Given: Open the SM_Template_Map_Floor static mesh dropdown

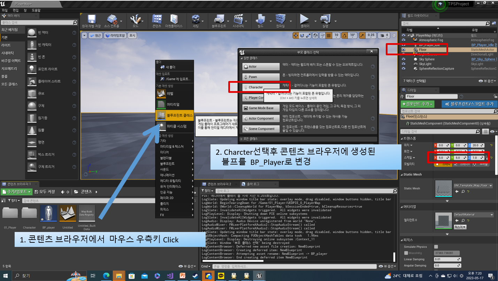Looking at the screenshot, I should click(473, 186).
